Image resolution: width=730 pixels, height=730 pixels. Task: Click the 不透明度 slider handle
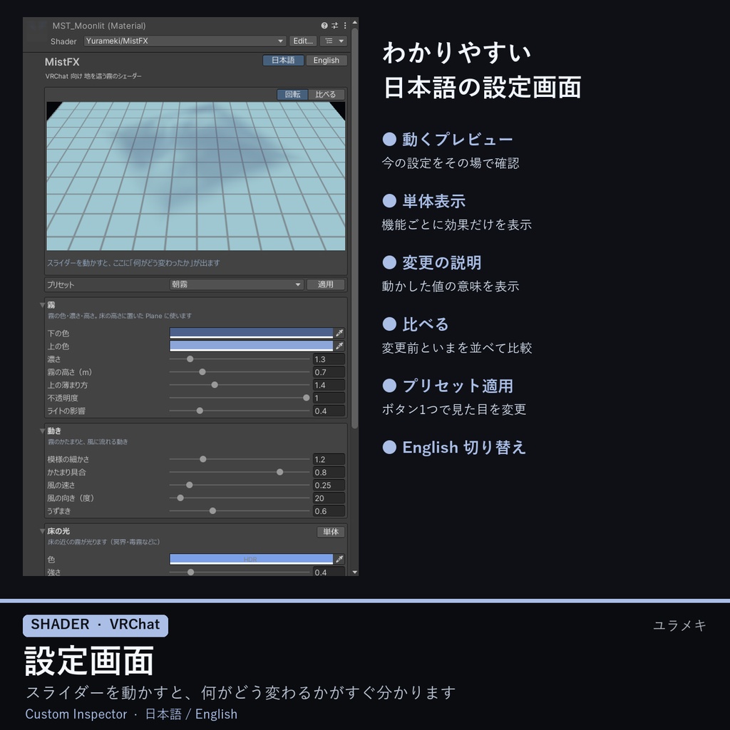307,398
